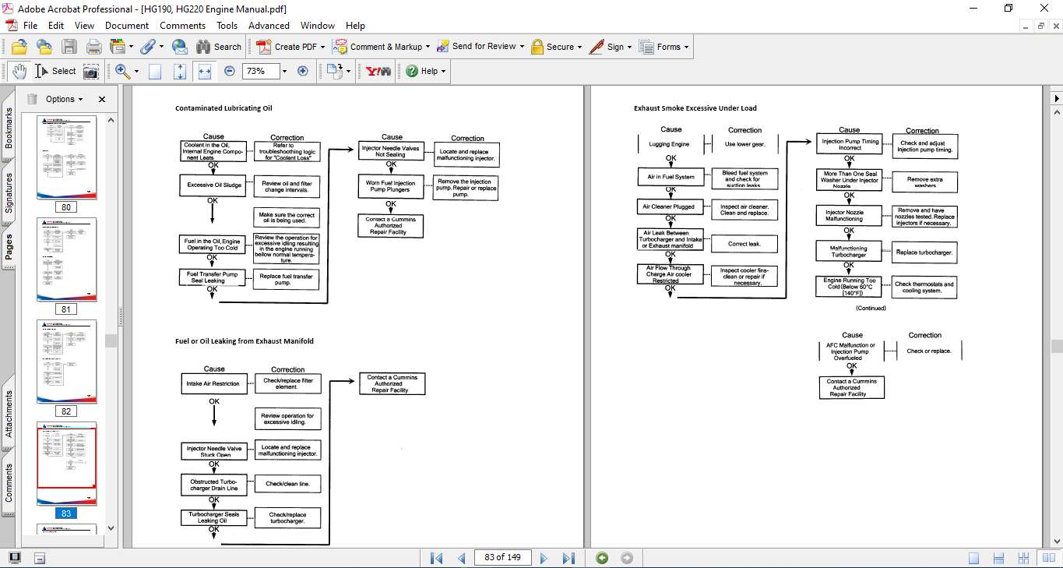
Task: Click the Create PDF button
Action: tap(288, 47)
